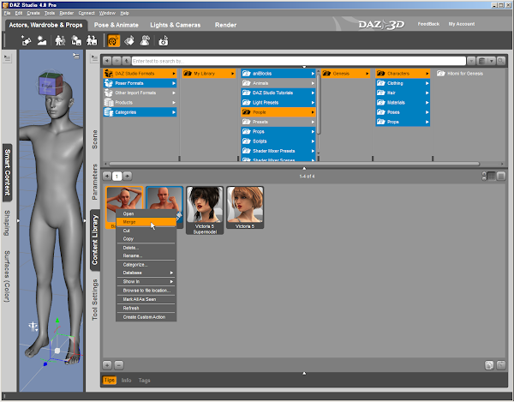Select the Materials folder
This screenshot has width=514, height=402.
point(403,103)
